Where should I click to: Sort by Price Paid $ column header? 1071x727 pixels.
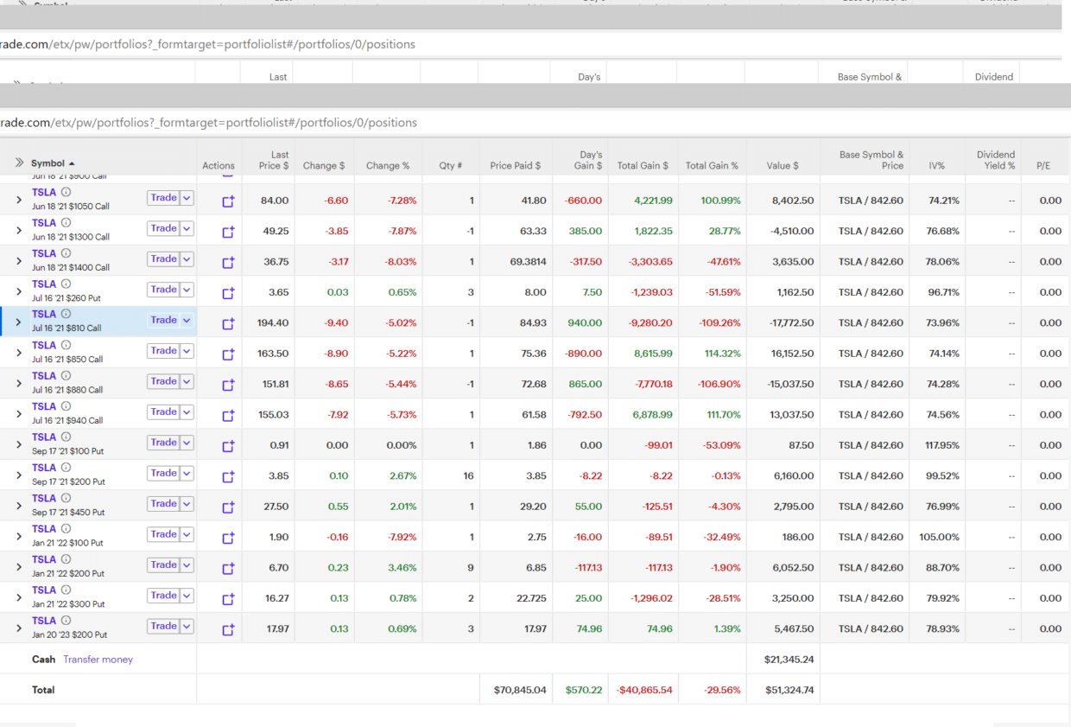[516, 166]
